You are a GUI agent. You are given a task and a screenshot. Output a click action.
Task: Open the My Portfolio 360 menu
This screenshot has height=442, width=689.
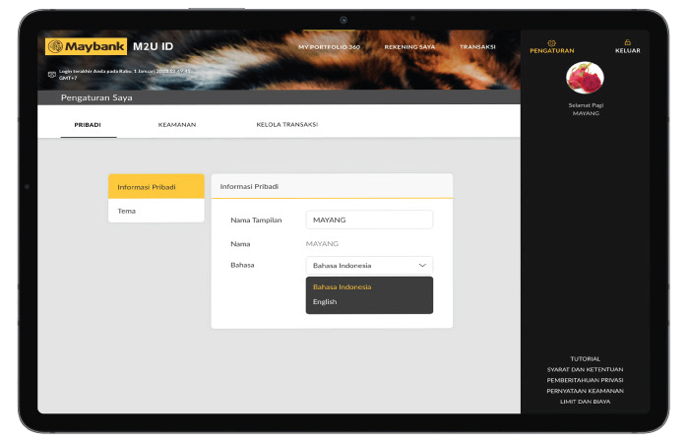coord(329,47)
